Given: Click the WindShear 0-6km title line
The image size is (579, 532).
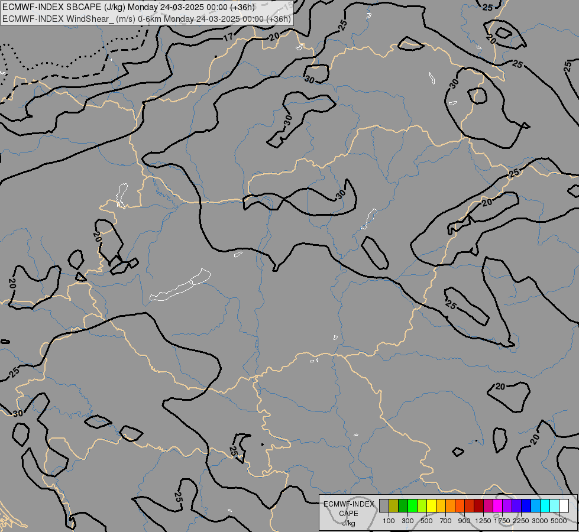Looking at the screenshot, I should (147, 19).
